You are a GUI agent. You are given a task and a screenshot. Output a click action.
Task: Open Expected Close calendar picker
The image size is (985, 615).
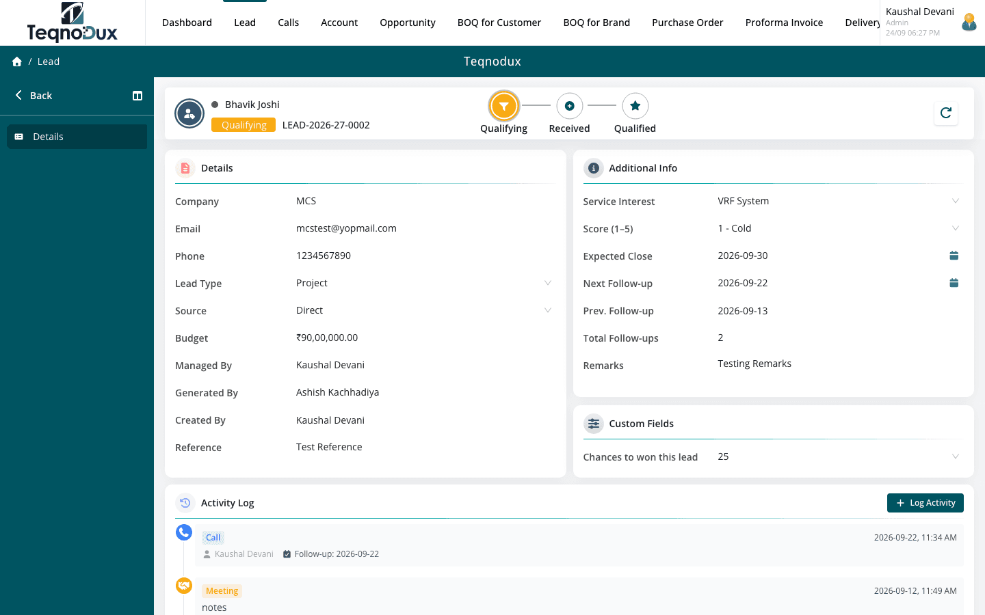954,256
